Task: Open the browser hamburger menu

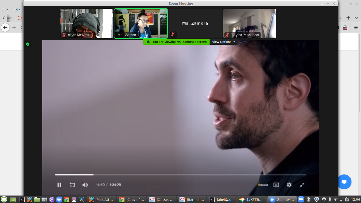Action: (x=356, y=27)
